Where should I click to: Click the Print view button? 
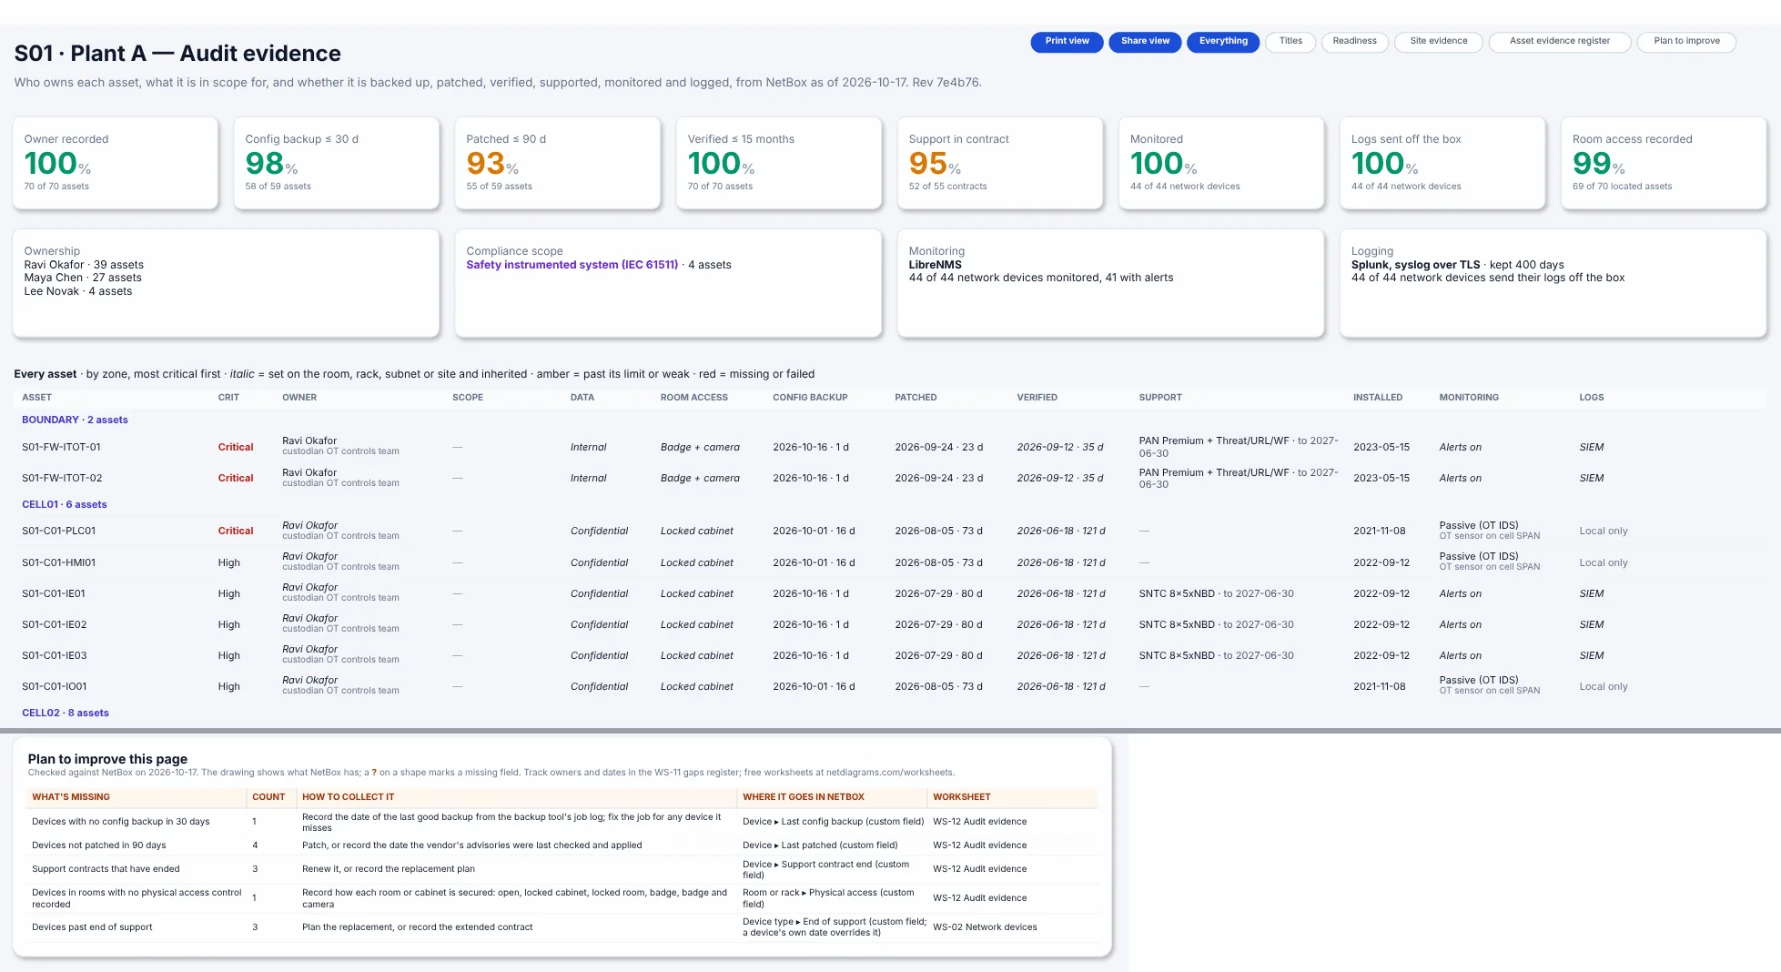(1067, 42)
